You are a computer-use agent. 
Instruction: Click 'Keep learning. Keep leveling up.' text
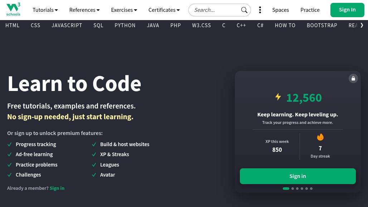pos(297,115)
